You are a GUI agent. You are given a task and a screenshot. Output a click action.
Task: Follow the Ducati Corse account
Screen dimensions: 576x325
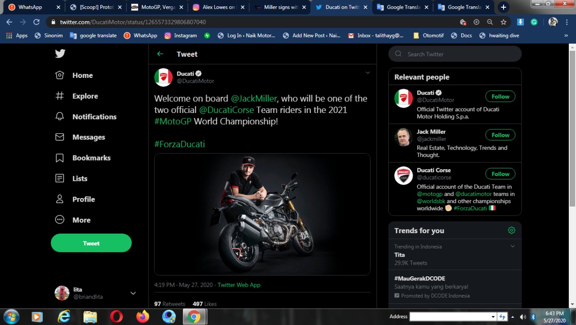(500, 174)
